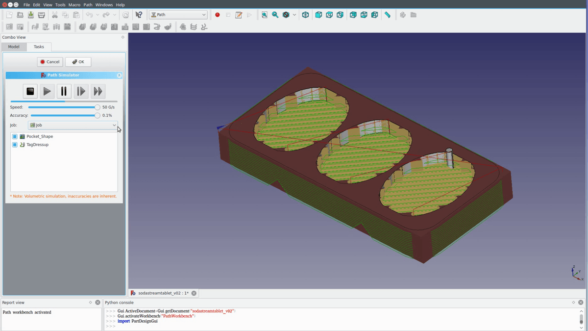
Task: Open the Path workbench selector dropdown
Action: coord(178,15)
